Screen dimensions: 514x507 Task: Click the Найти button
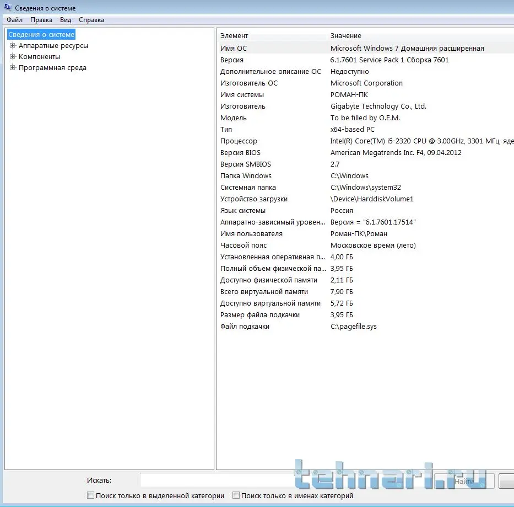(x=464, y=482)
